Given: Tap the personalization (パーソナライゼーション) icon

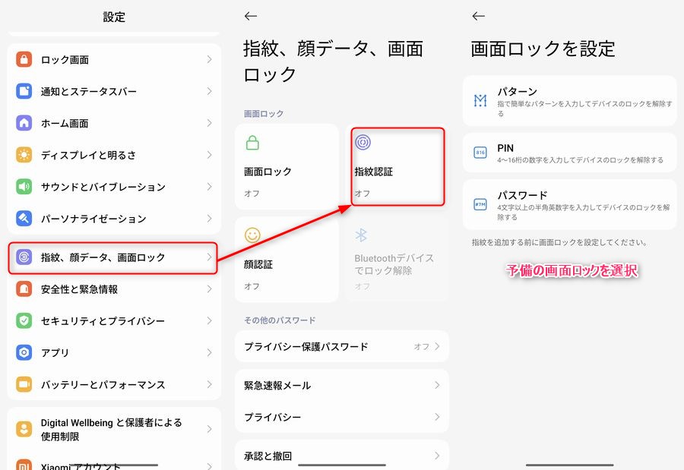Looking at the screenshot, I should pos(24,219).
